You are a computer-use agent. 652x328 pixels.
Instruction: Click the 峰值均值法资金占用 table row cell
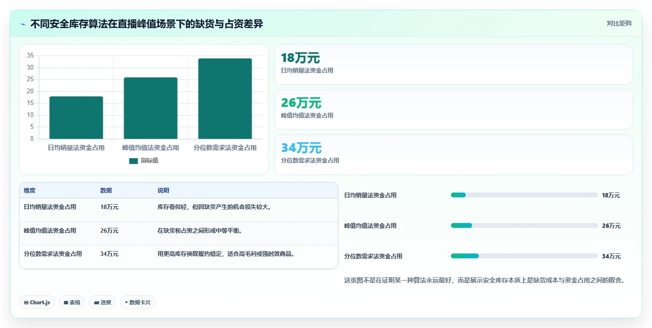(x=50, y=231)
